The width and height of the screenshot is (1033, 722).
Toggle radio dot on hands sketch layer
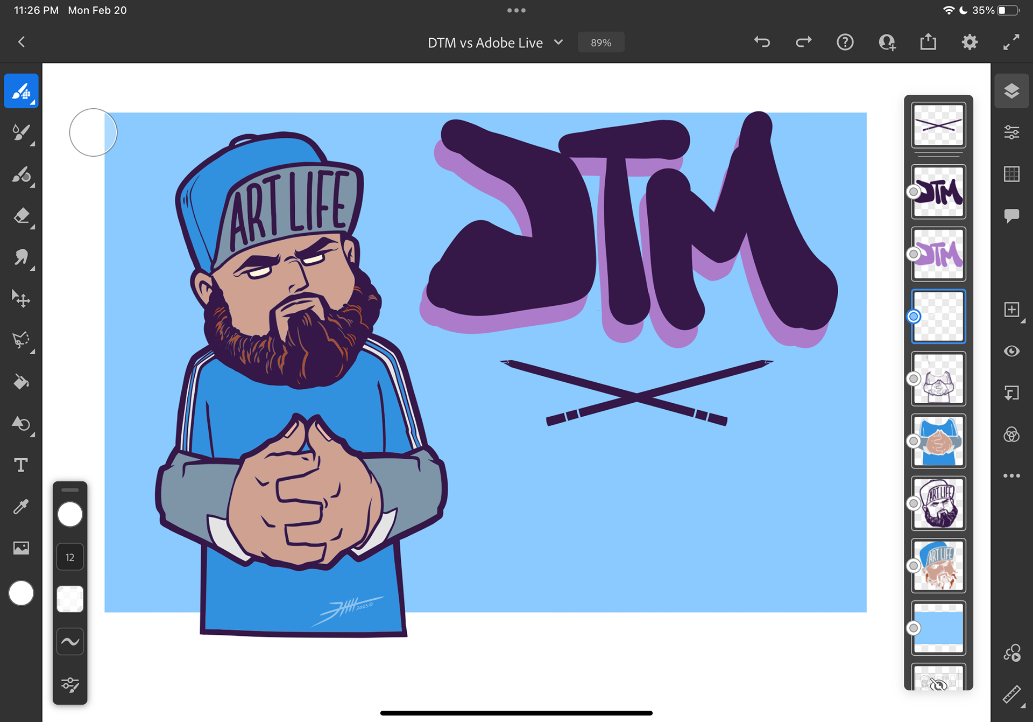(913, 378)
